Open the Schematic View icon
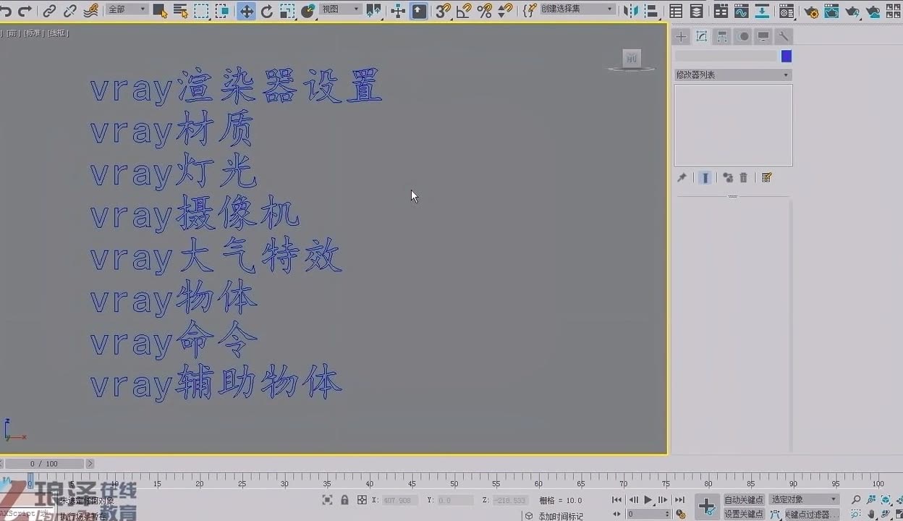 763,11
